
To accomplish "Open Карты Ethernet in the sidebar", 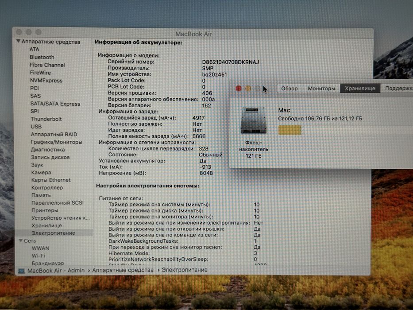I will pos(51,180).
